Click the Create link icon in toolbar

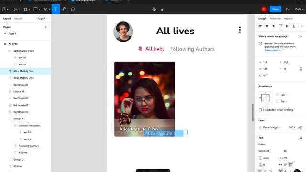coord(163,9)
